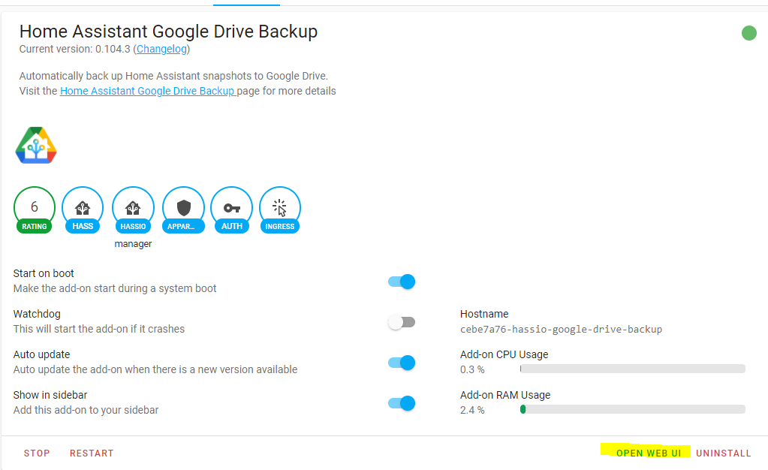Click the add-on rating 6 badge
This screenshot has height=470, width=768.
[35, 209]
